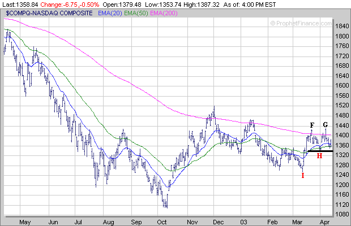Click the 1440 price axis label
This screenshot has height=226, width=351.
(x=342, y=125)
